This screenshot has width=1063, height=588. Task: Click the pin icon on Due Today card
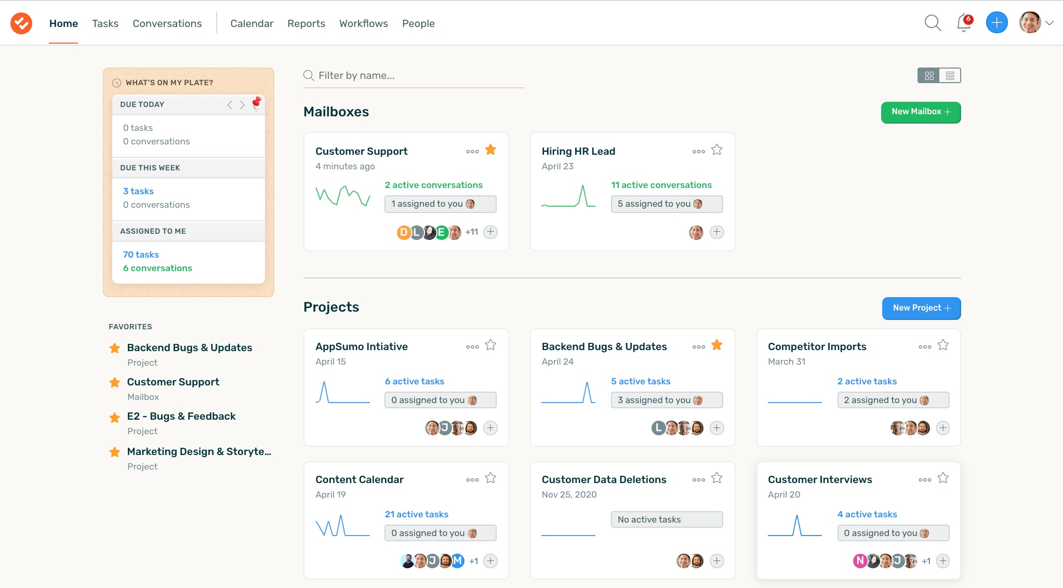click(x=256, y=103)
